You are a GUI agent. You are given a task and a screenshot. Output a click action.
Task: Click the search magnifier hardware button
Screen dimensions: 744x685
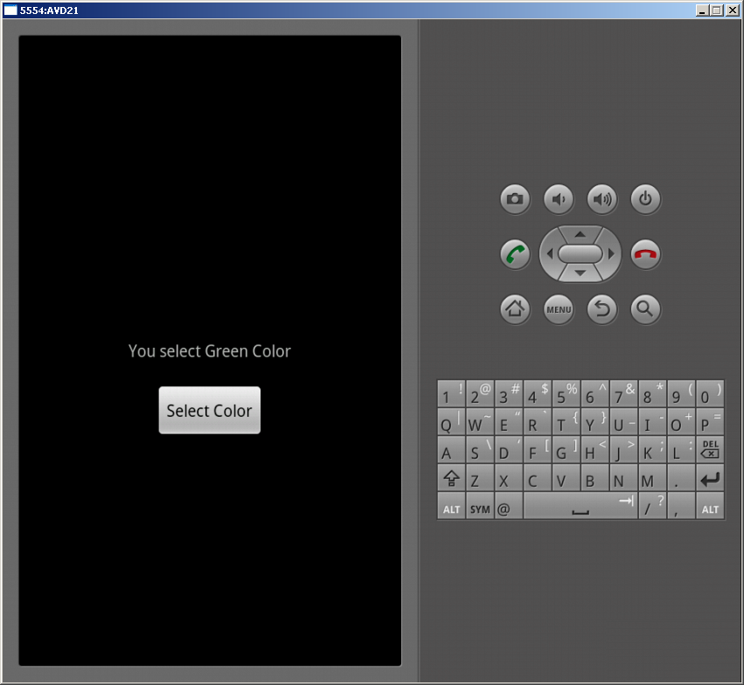click(645, 309)
